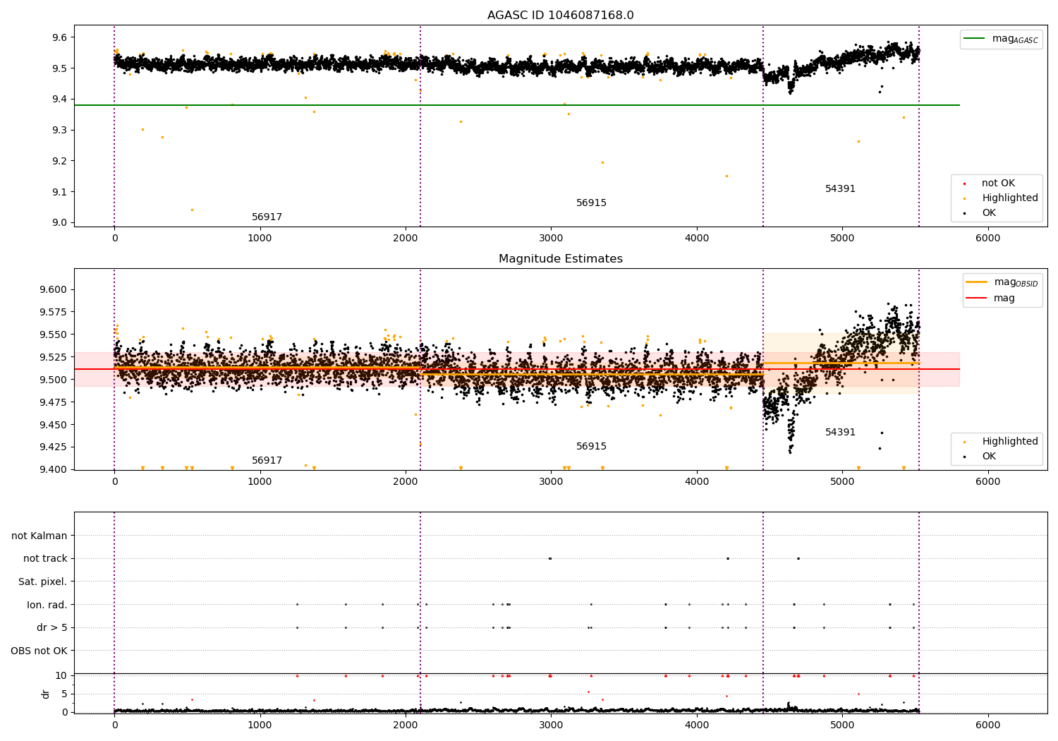Click the rotated "dr" y-axis label
Viewport: 1058px width, 741px height.
(46, 694)
